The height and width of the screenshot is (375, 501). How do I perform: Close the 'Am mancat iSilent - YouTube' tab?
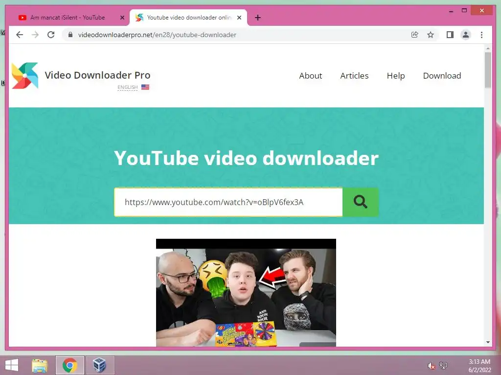[122, 18]
